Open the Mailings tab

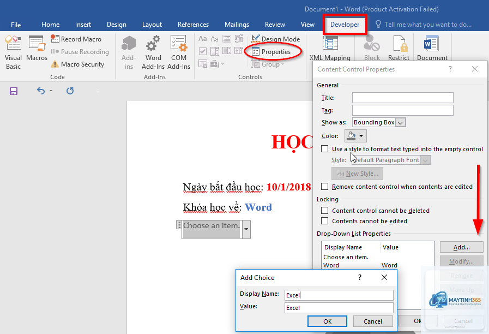tap(237, 25)
